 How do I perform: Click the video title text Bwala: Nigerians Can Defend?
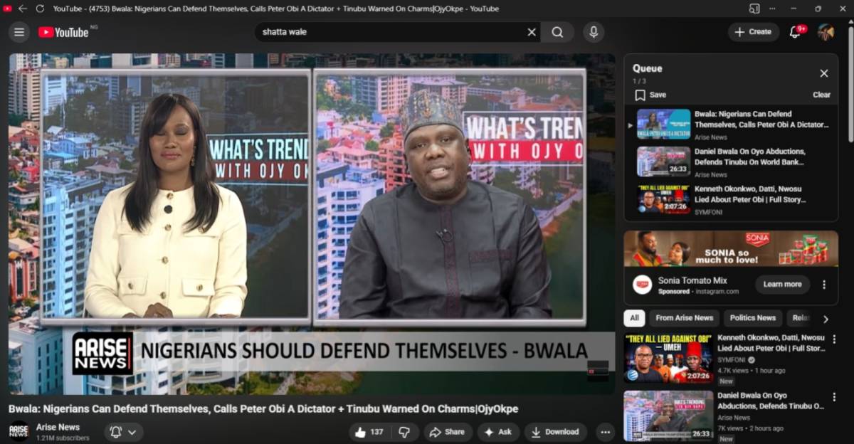click(x=263, y=409)
